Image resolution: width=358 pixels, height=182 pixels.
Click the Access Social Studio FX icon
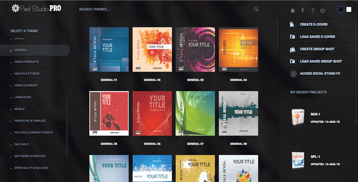(293, 74)
